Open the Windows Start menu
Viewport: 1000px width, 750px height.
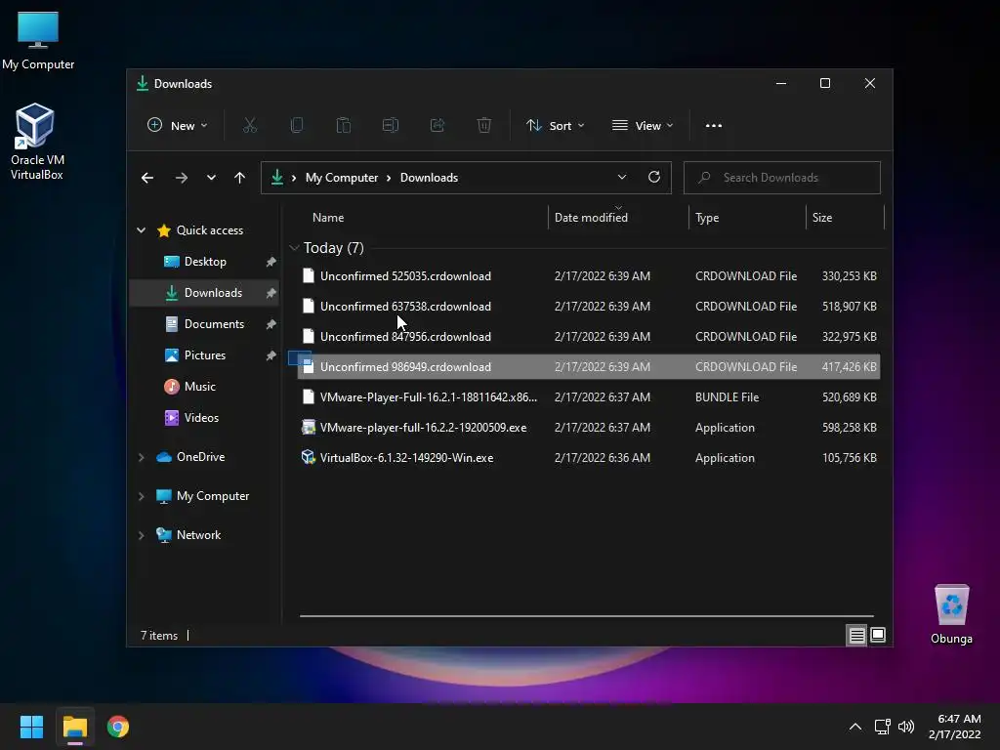click(x=31, y=727)
